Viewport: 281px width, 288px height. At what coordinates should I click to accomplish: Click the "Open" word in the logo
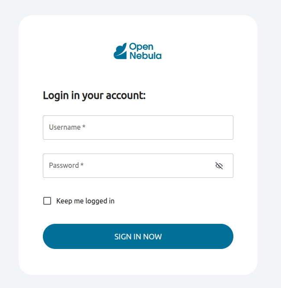click(x=141, y=47)
